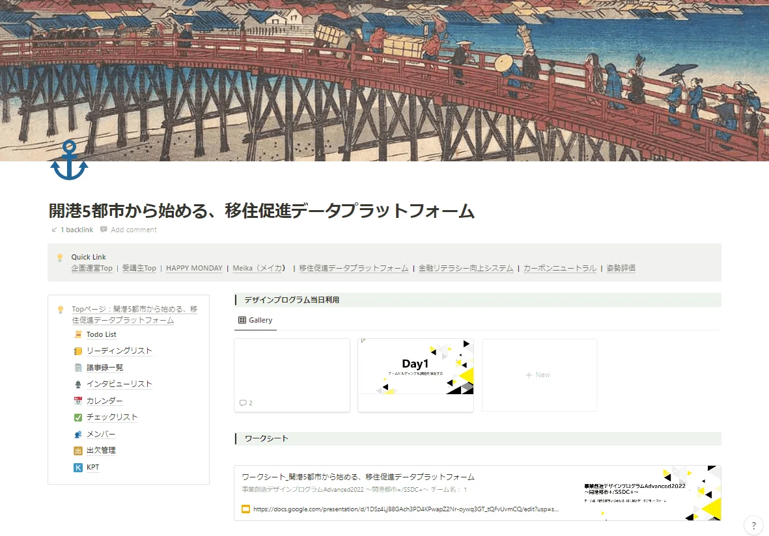
Task: Click the デザインプログラム当日利用 section heading
Action: tap(292, 300)
